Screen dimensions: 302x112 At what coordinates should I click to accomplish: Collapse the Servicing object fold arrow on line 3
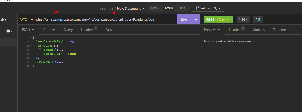30,46
